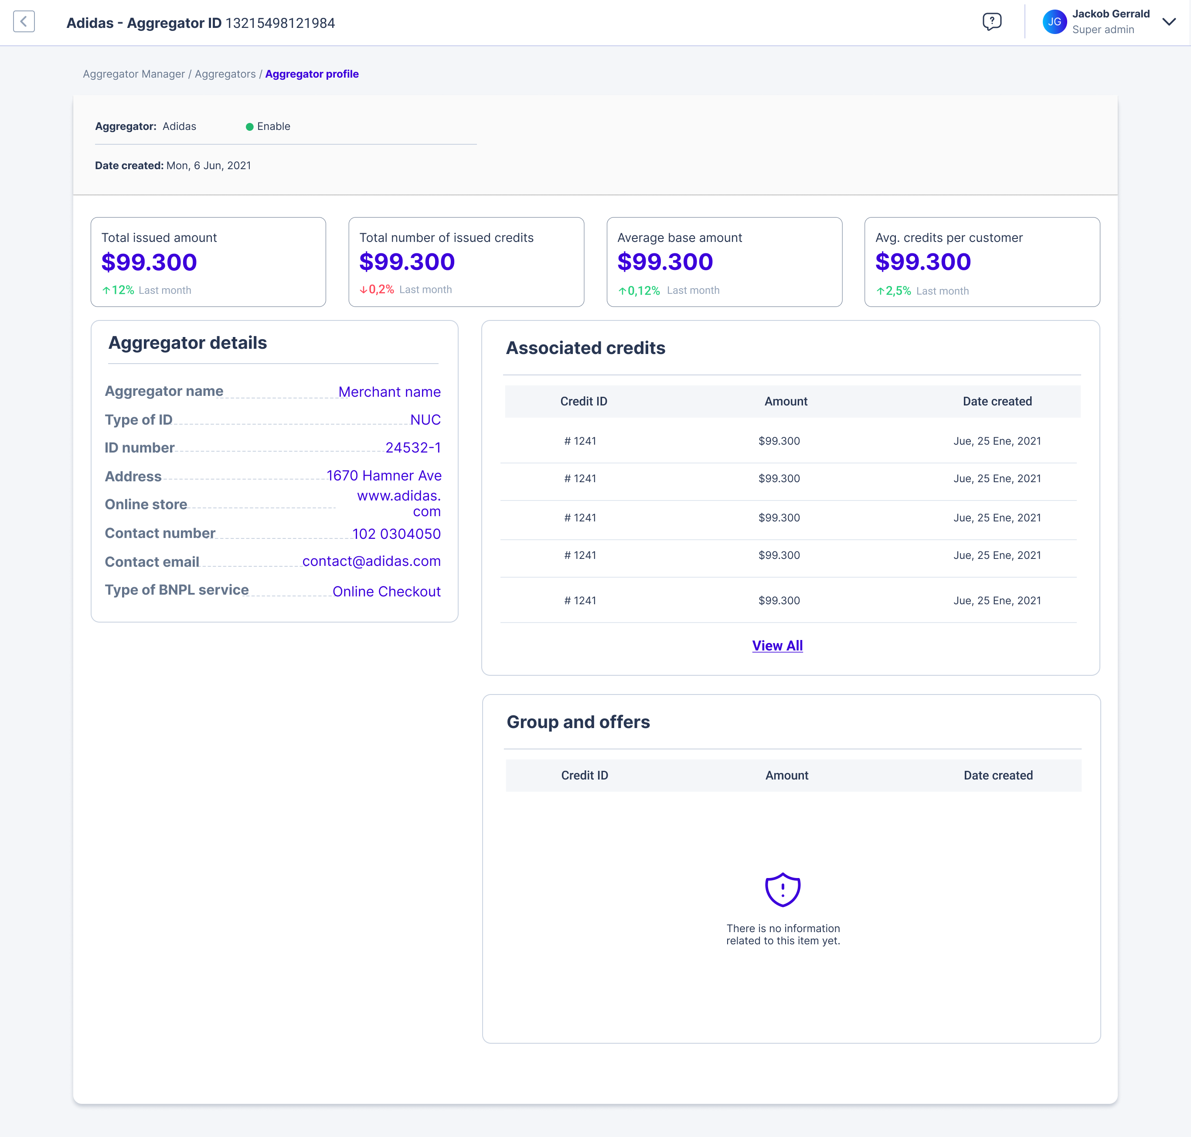Click the 12% upward trend arrow

tap(107, 290)
